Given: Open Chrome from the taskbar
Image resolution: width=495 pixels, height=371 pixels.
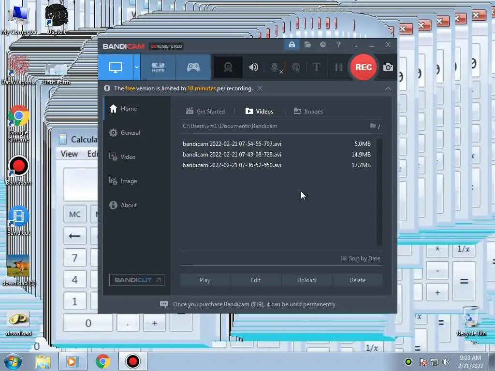Looking at the screenshot, I should click(x=102, y=361).
